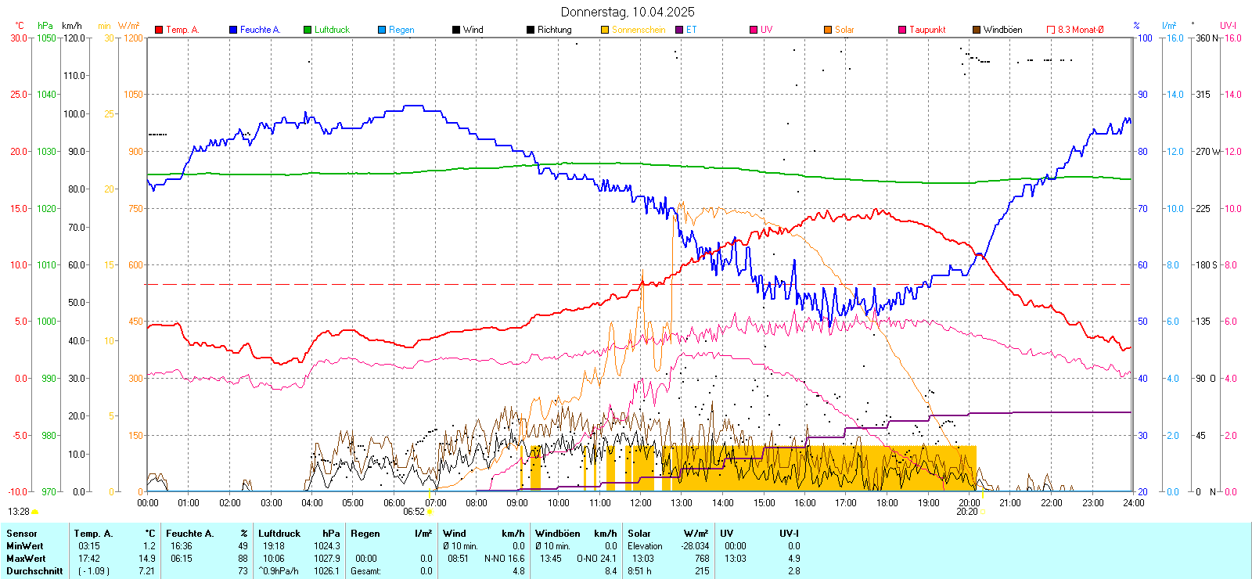The width and height of the screenshot is (1252, 579).
Task: Click the sun icon next to 13:28
Action: click(35, 512)
